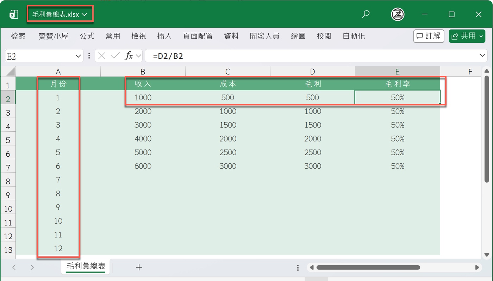Image resolution: width=493 pixels, height=281 pixels.
Task: Select the 毛利彙總表 sheet tab
Action: [x=86, y=266]
